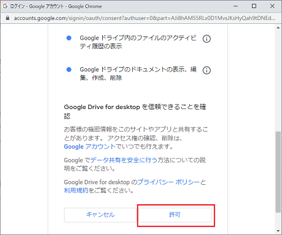This screenshot has width=282, height=235.
Task: Click the キャンセル (Cancel) button
Action: [100, 215]
